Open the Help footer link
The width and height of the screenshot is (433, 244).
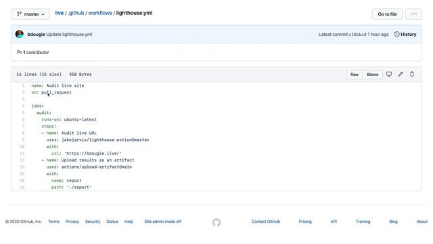pyautogui.click(x=129, y=222)
